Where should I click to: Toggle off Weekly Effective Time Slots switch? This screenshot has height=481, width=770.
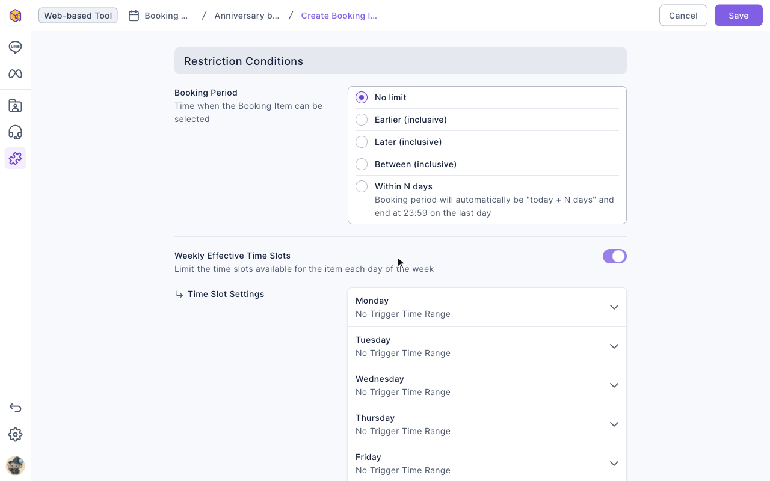(x=615, y=256)
